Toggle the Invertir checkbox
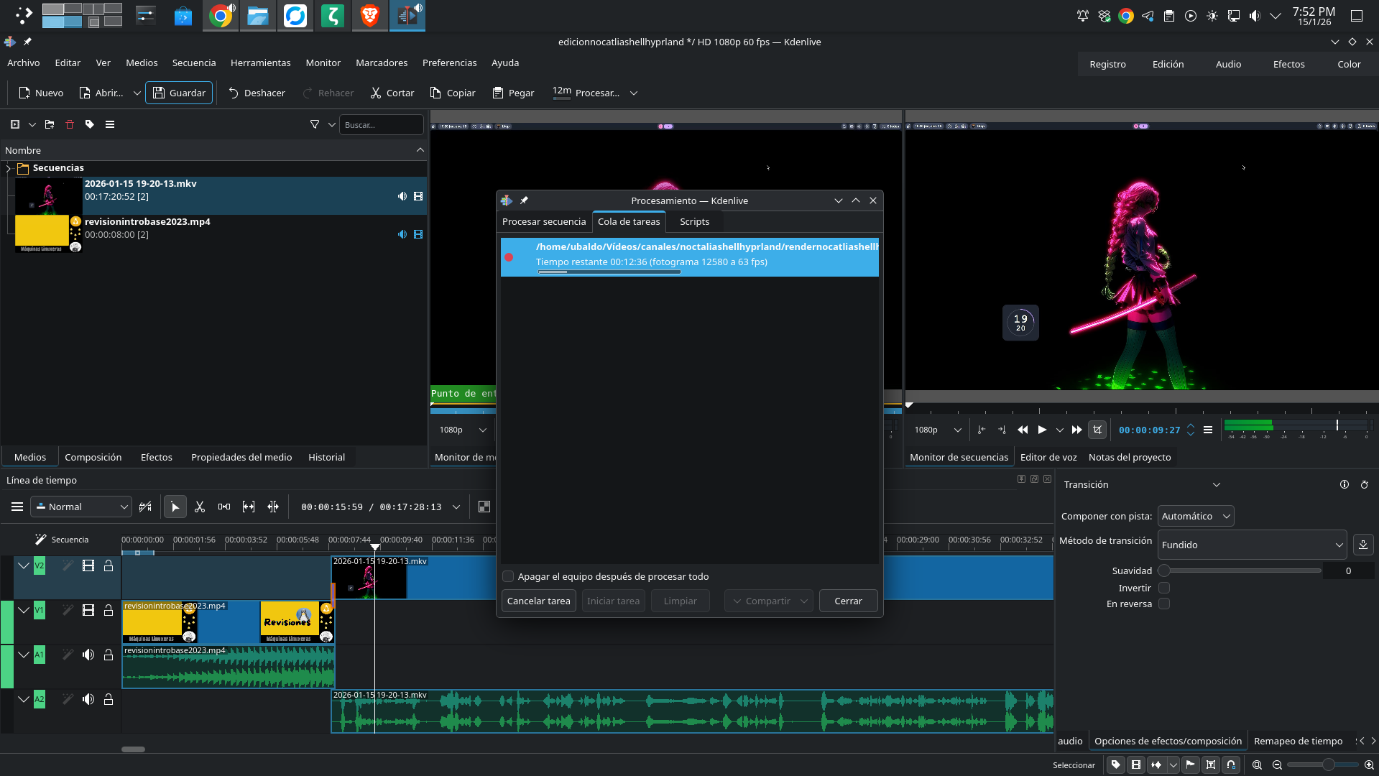Screen dimensions: 1379x776 coord(1164,588)
